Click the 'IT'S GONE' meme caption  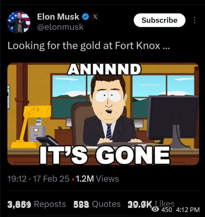click(105, 155)
